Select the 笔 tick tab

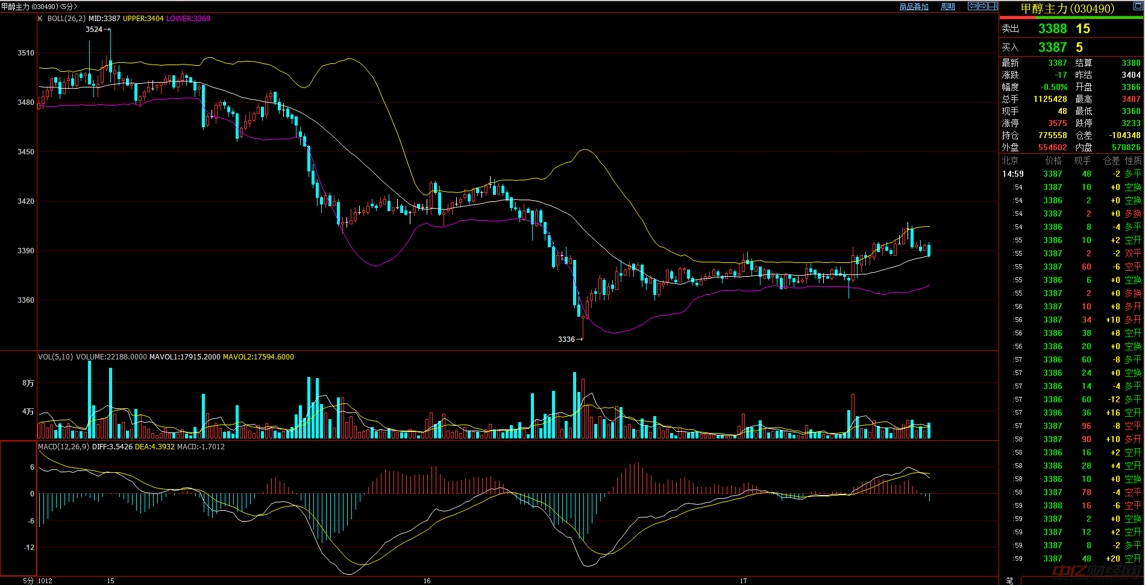[x=1009, y=580]
